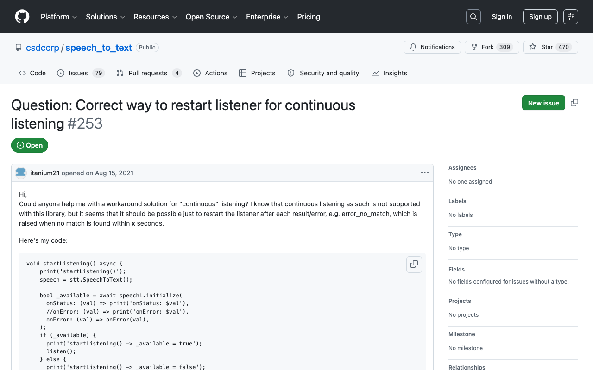The width and height of the screenshot is (593, 370).
Task: Copy the code block with the copy icon
Action: 414,264
